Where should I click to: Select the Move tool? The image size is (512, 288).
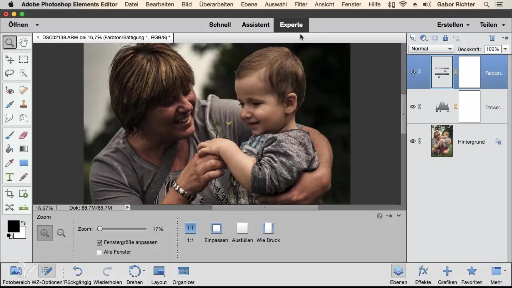click(x=10, y=60)
